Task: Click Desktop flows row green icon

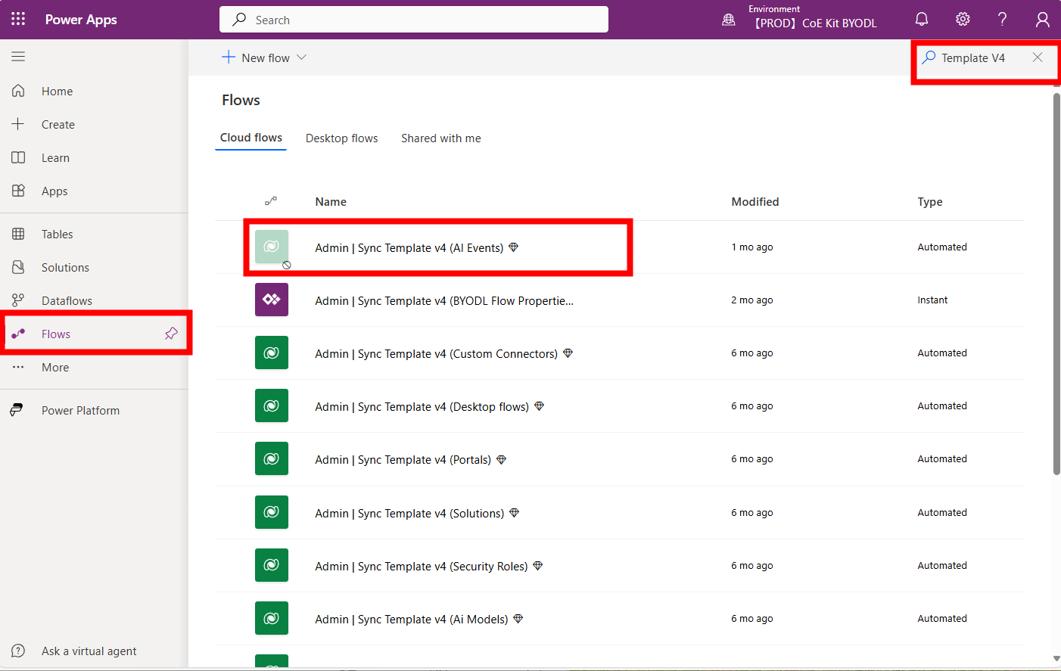Action: [272, 405]
